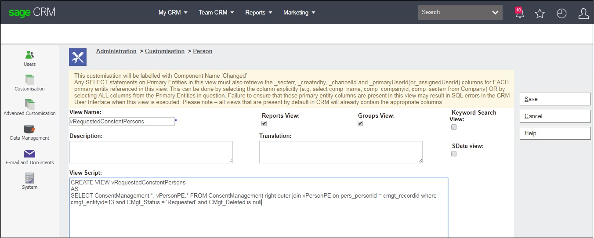Open Data Management sidebar icon
Image resolution: width=594 pixels, height=238 pixels.
pyautogui.click(x=29, y=129)
